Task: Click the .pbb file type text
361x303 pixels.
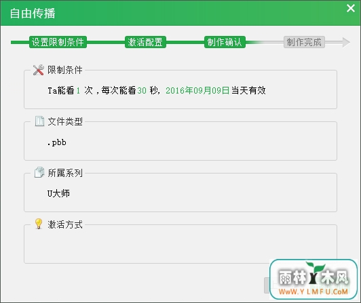Action: 57,142
